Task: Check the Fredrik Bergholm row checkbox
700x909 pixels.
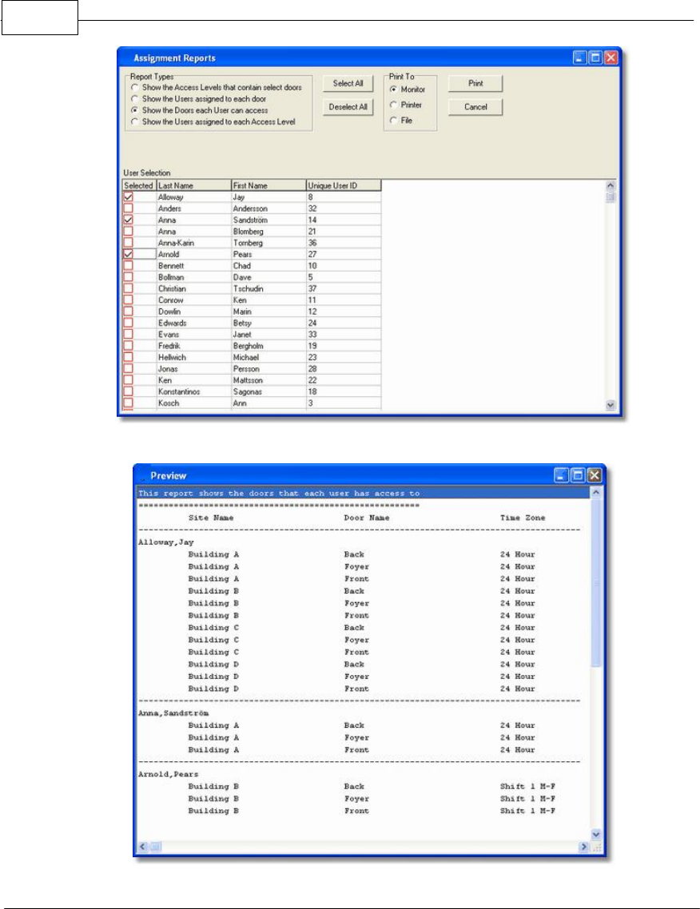Action: (128, 346)
